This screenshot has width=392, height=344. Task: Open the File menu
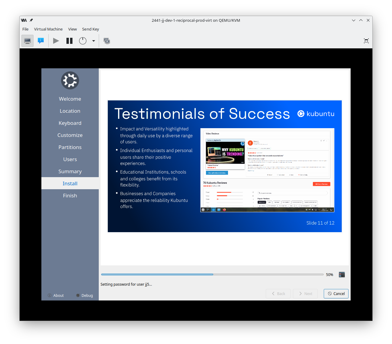(x=25, y=29)
